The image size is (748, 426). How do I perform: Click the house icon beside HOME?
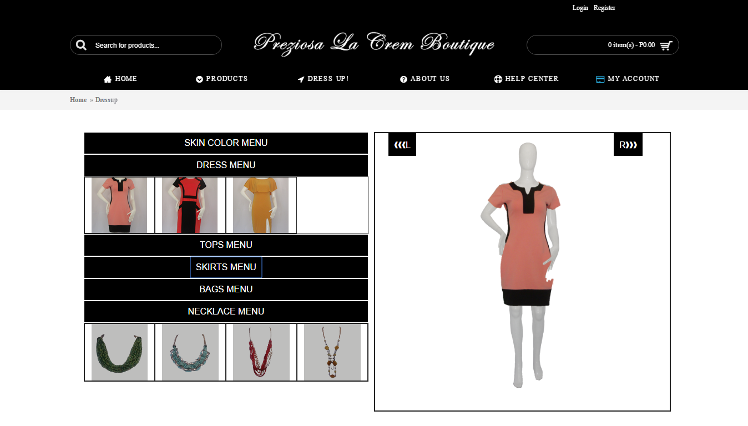click(x=108, y=79)
